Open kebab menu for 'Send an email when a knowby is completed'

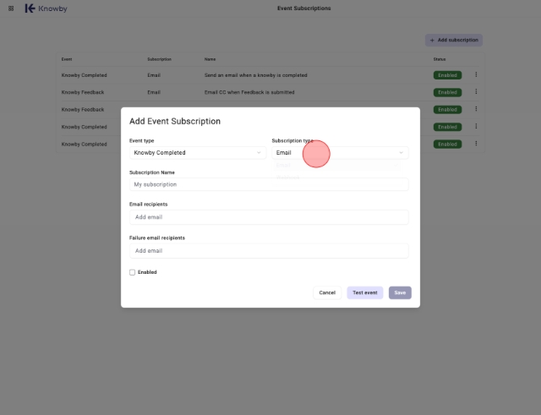coord(476,74)
